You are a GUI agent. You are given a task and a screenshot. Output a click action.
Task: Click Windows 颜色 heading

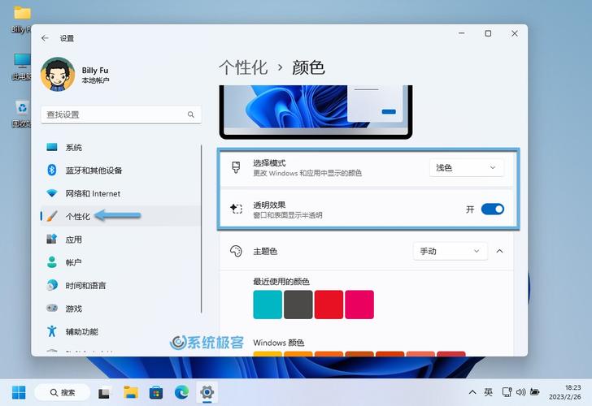coord(279,343)
